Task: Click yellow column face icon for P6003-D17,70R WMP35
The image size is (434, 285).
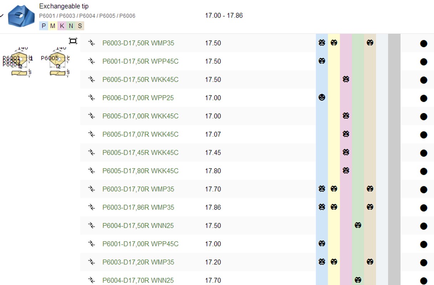Action: point(334,189)
